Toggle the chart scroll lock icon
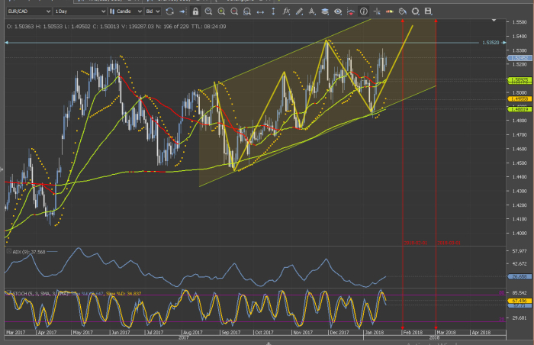This screenshot has height=345, width=534. [x=195, y=11]
